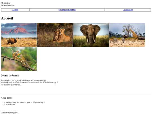Click the 'Je me présente' heading

click(10, 75)
